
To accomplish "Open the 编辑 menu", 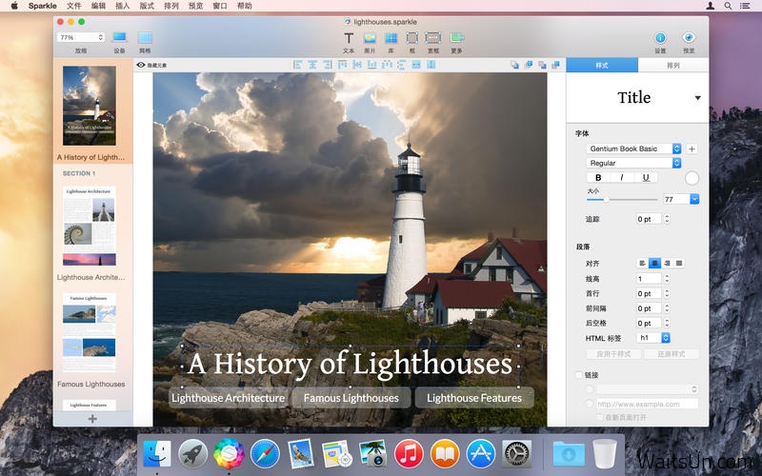I will 98,6.
